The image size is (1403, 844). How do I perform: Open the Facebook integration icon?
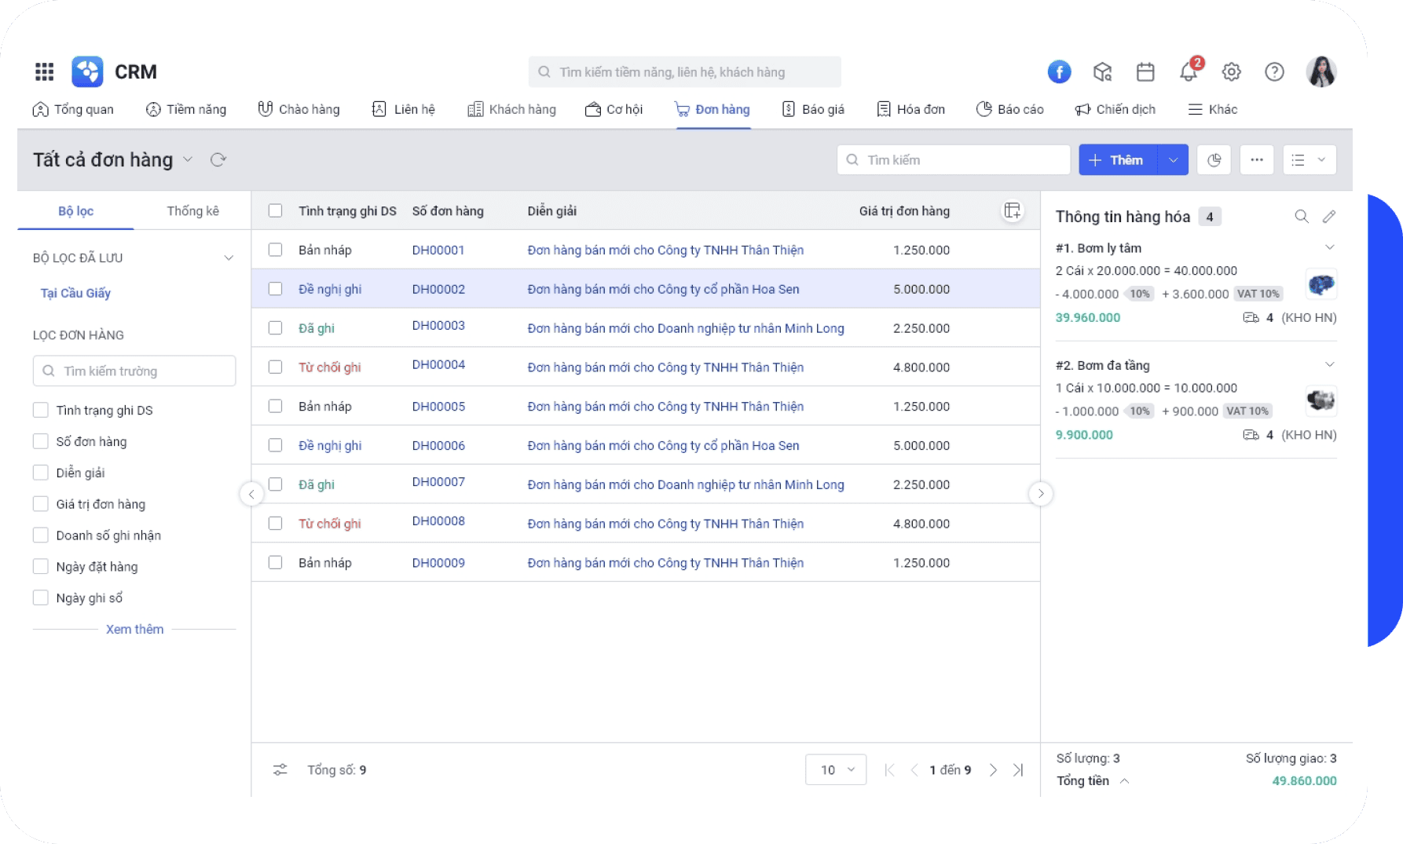[x=1059, y=72]
